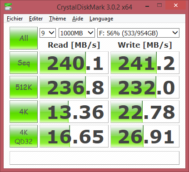Image resolution: width=189 pixels, height=172 pixels.
Task: Click the 512K write result 232.0
Action: pyautogui.click(x=145, y=87)
